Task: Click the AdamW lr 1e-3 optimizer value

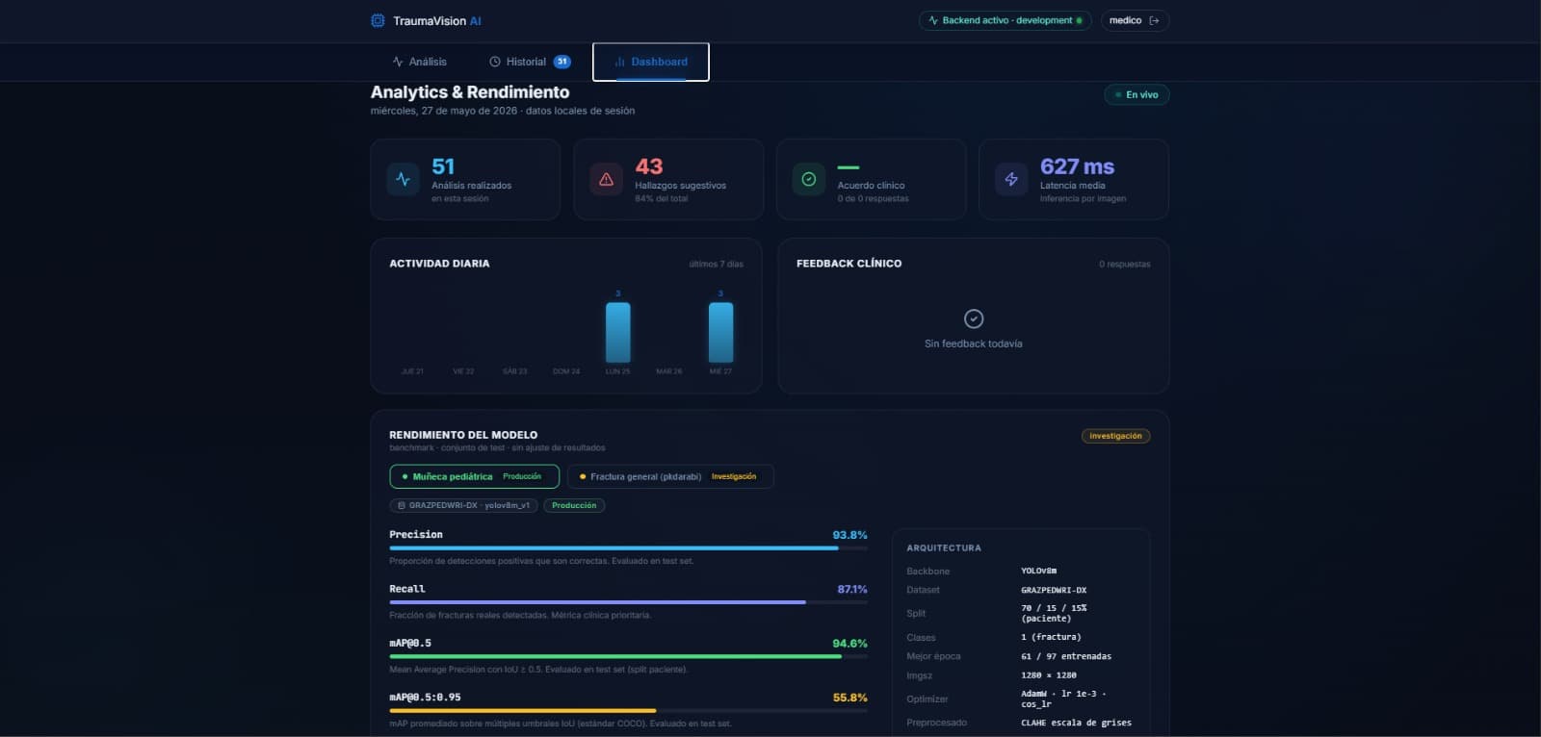Action: click(x=1063, y=699)
